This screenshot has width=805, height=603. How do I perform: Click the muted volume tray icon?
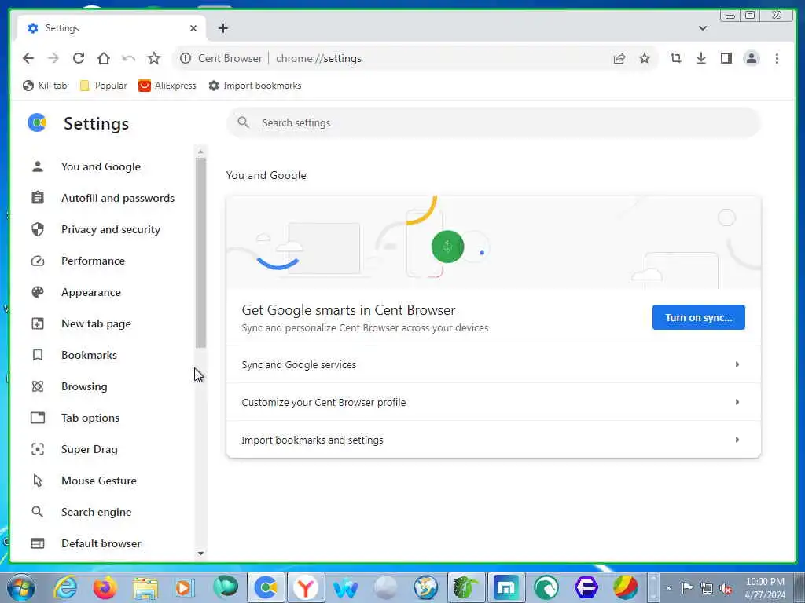pos(726,588)
